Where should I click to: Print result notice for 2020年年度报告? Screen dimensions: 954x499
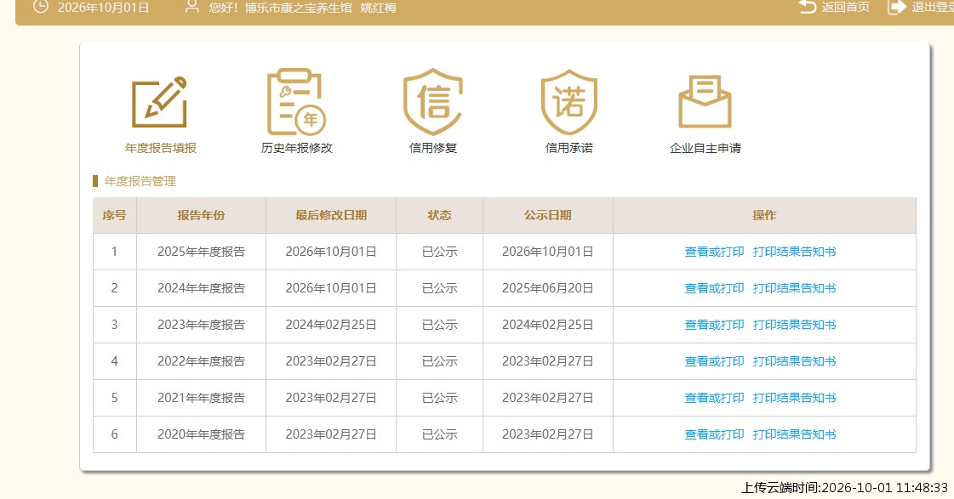pyautogui.click(x=795, y=434)
